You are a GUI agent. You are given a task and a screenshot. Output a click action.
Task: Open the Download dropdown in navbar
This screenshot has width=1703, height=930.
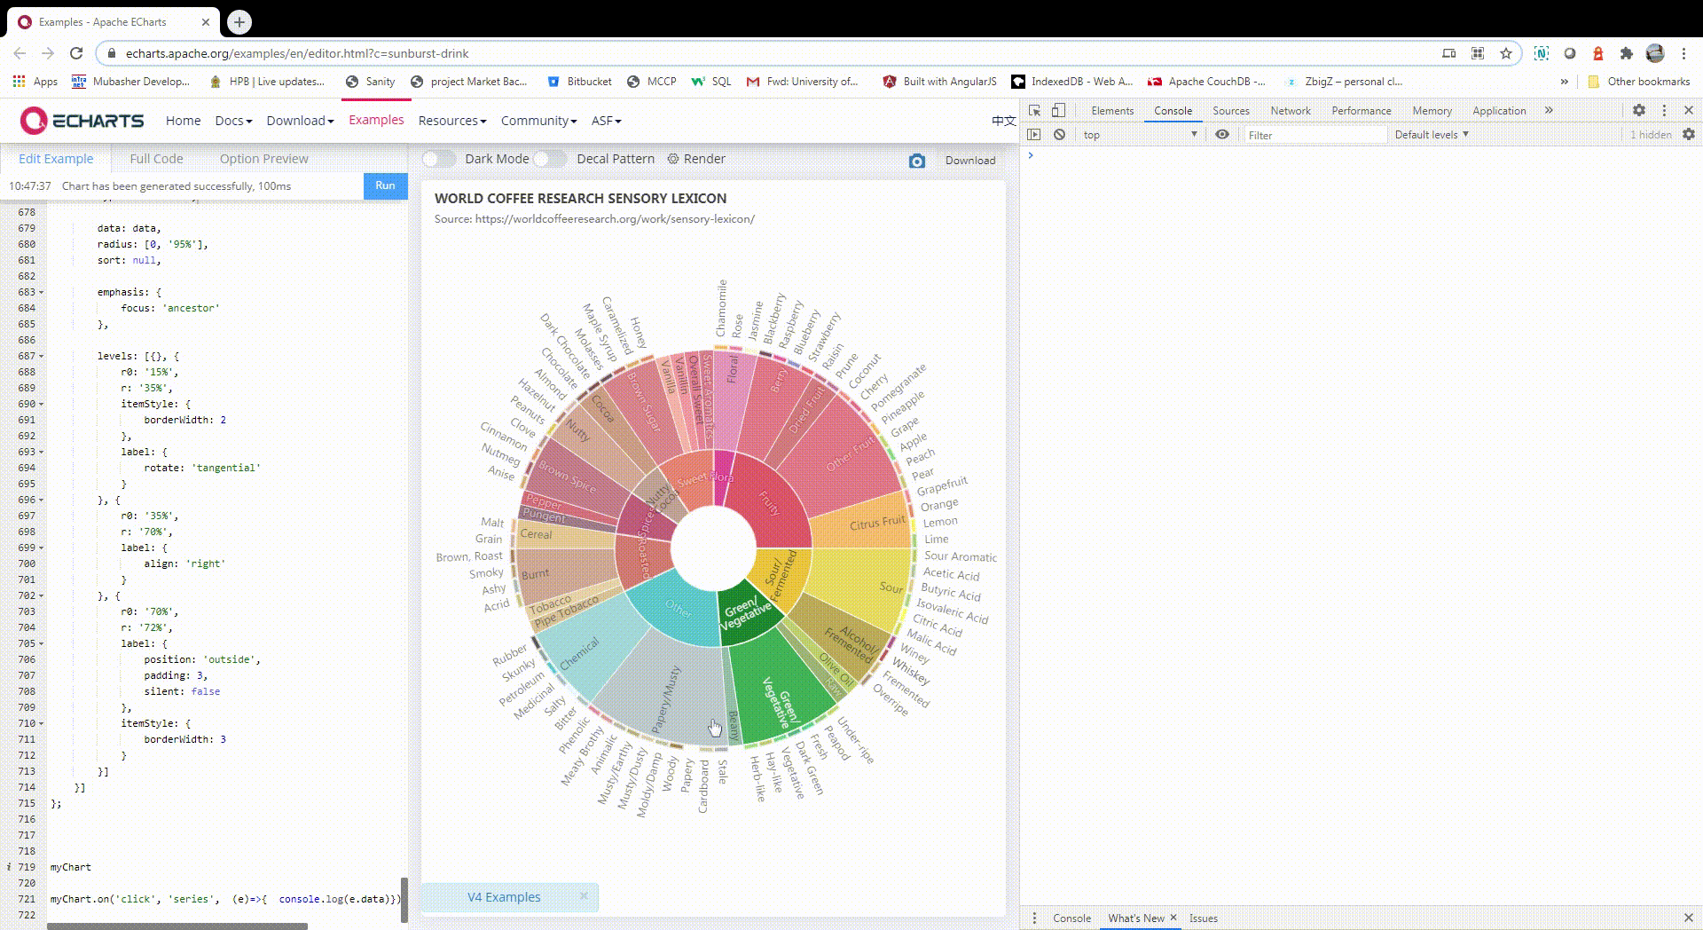[300, 121]
